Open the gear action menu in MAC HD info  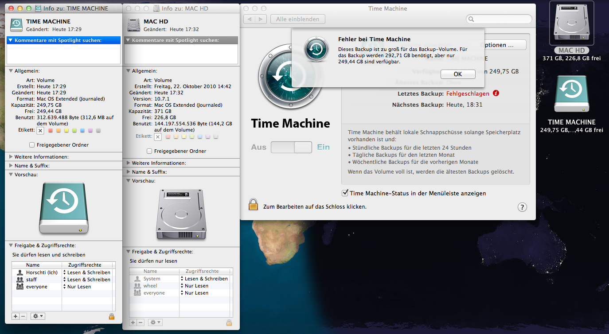tap(155, 322)
